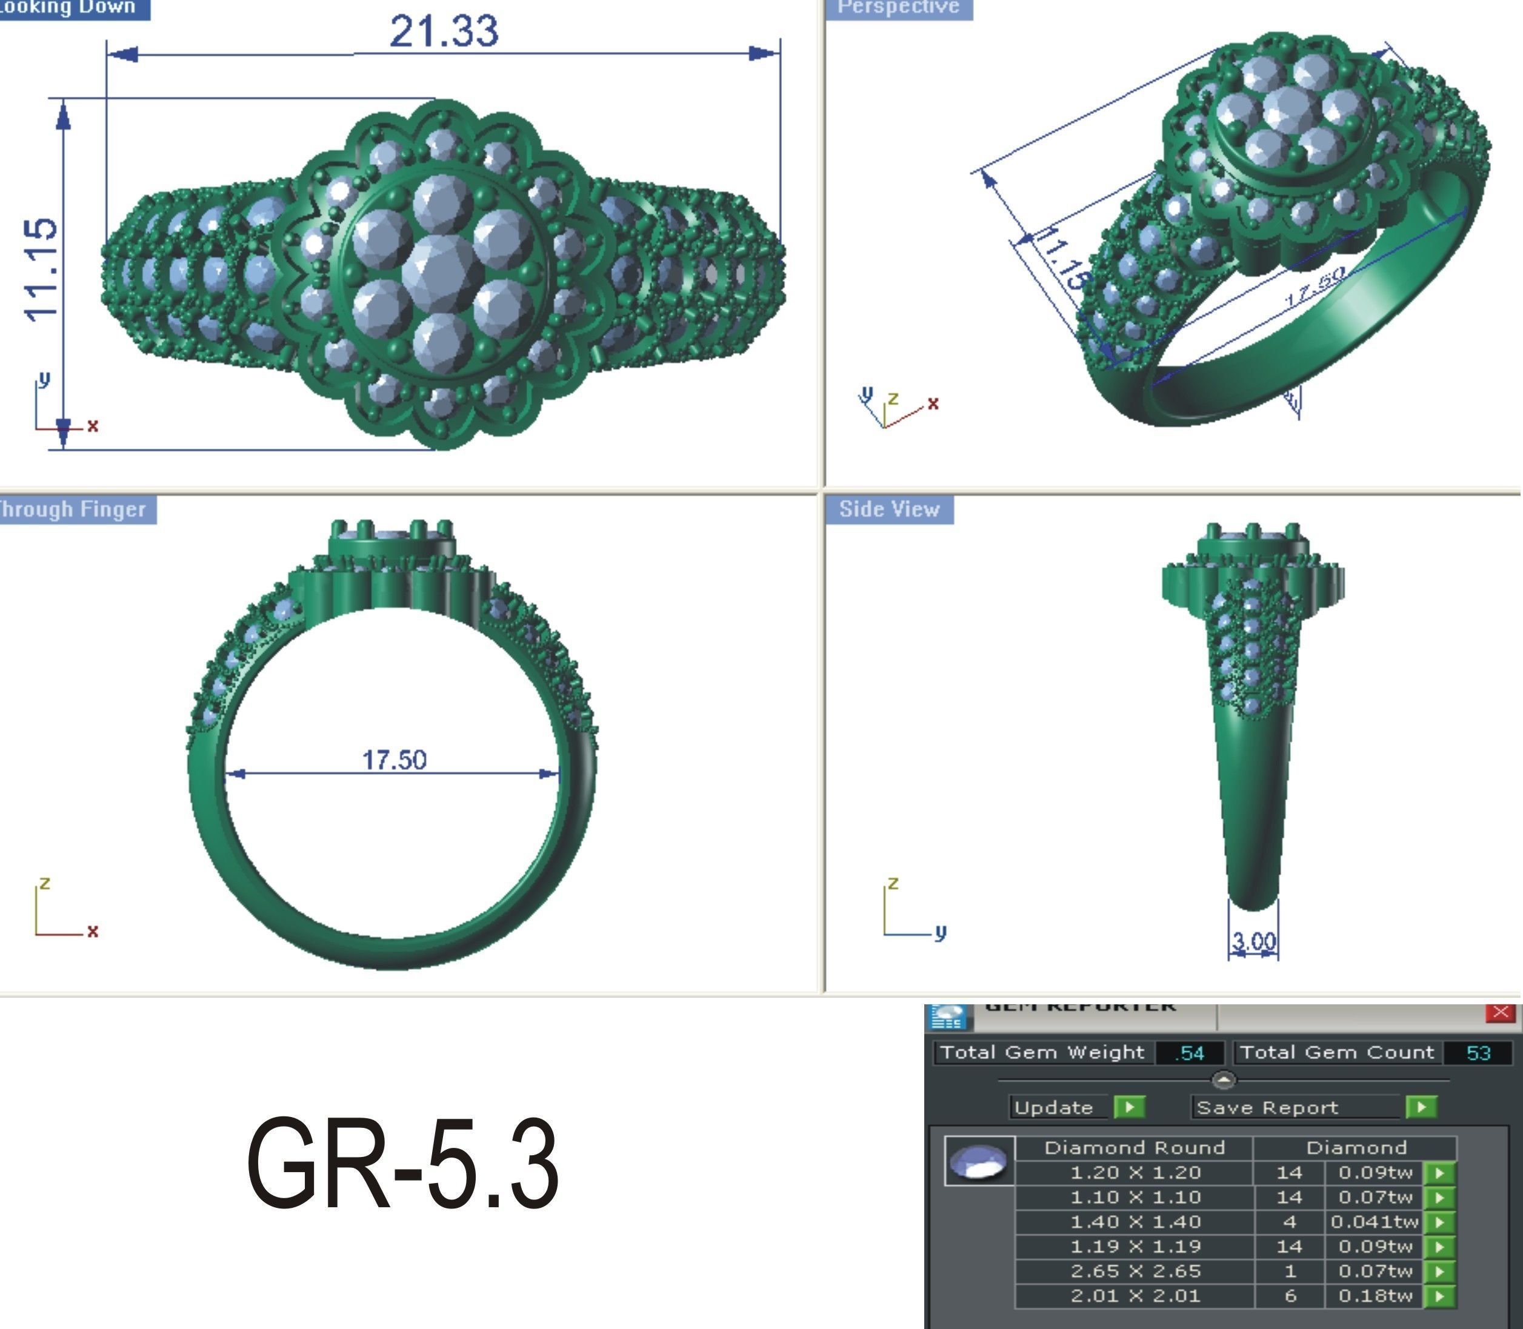Select the Diamond column header
The height and width of the screenshot is (1329, 1523).
click(x=1356, y=1148)
